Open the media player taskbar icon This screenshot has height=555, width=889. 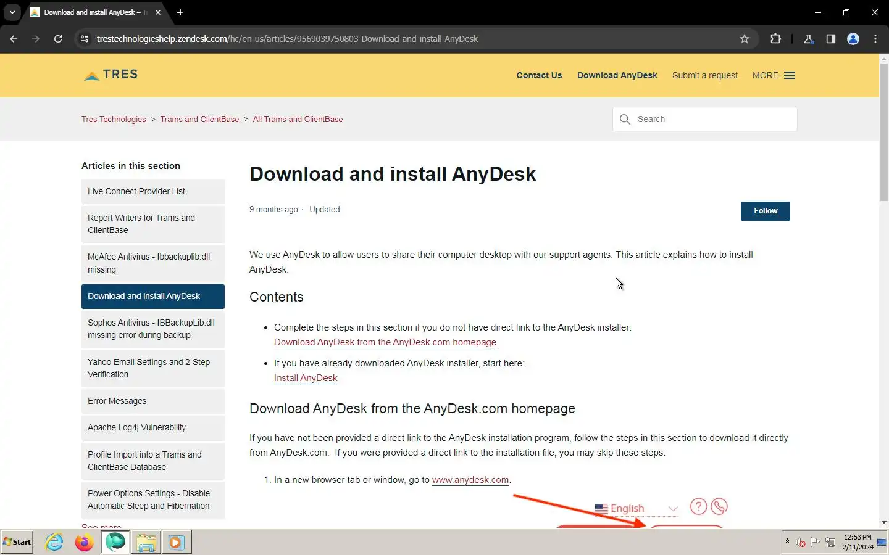coord(177,542)
